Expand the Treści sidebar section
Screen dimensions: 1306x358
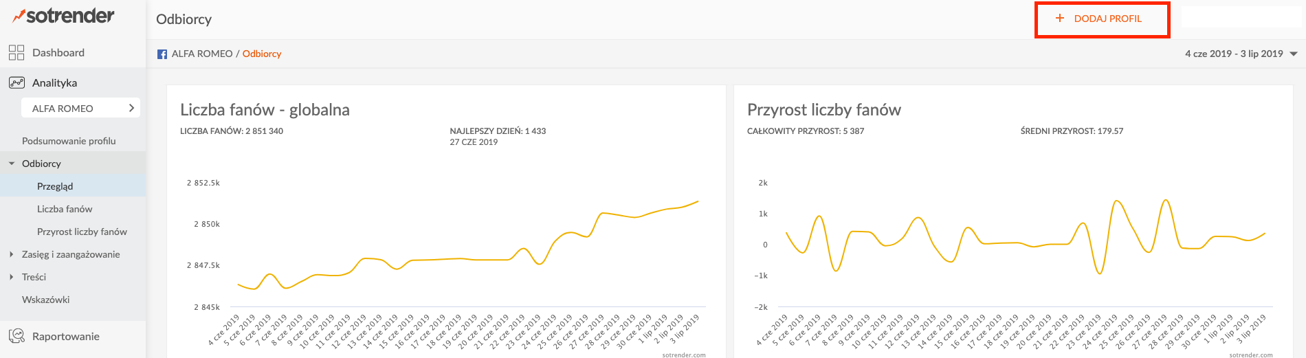coord(12,277)
